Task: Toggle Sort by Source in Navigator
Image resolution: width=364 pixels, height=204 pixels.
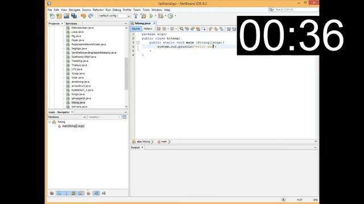Action: click(104, 193)
